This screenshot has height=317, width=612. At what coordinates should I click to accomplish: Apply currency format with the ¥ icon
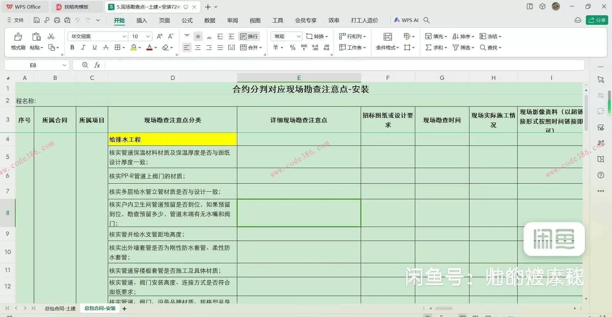(276, 47)
